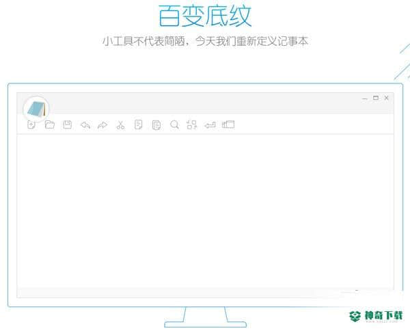The image size is (410, 331).
Task: Open a file using the folder icon
Action: coord(49,124)
